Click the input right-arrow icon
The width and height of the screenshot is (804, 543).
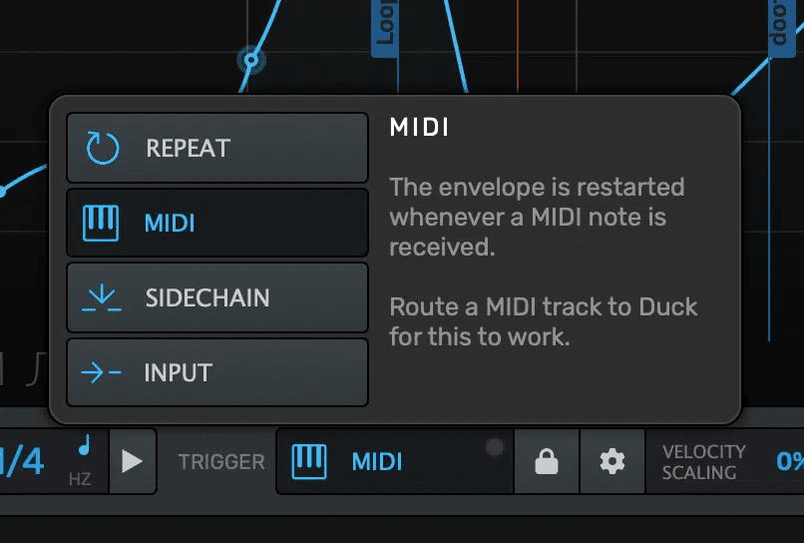coord(101,372)
